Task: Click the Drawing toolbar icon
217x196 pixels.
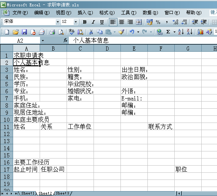Action: (x=209, y=32)
